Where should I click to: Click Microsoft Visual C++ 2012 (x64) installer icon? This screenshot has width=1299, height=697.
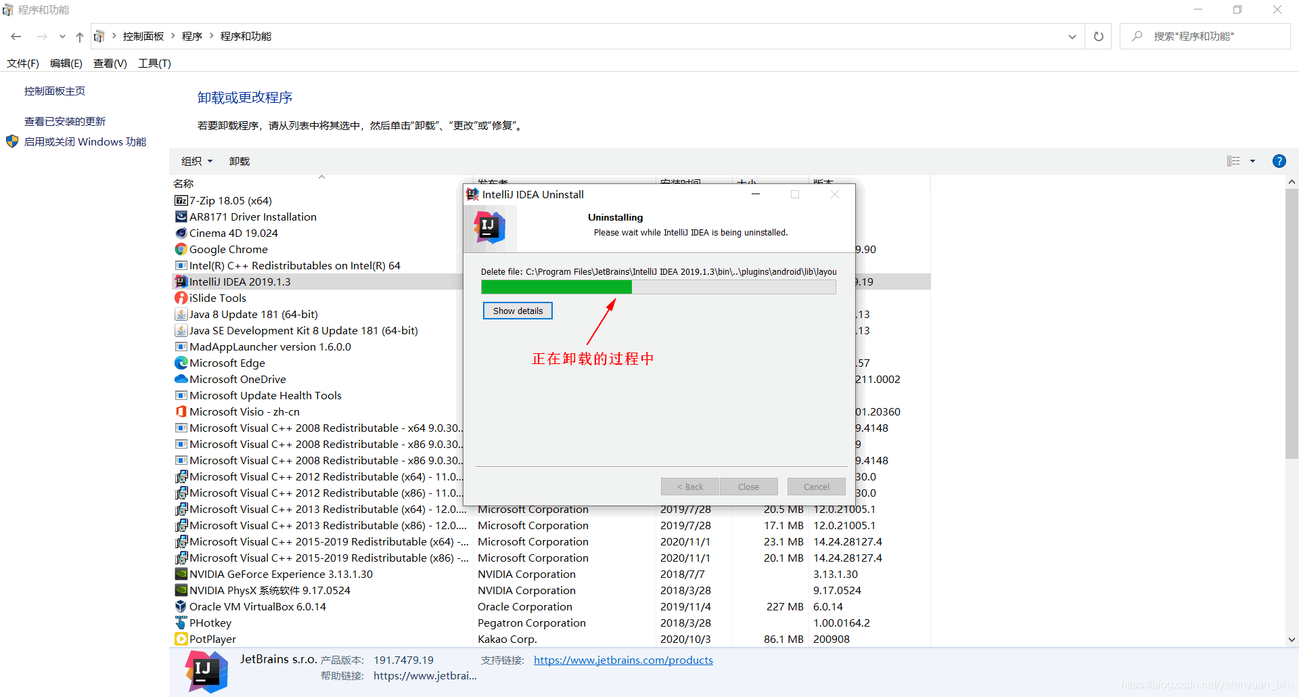(x=181, y=476)
